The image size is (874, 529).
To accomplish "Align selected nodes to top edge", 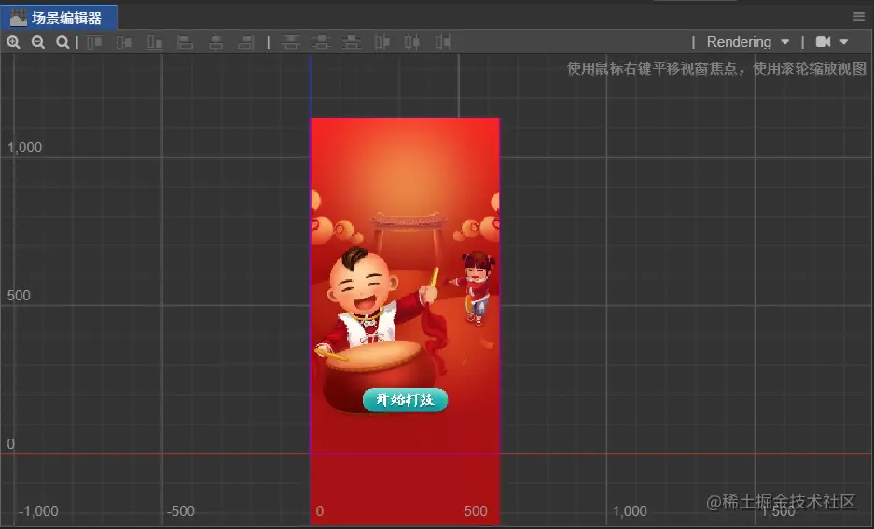I will (94, 42).
